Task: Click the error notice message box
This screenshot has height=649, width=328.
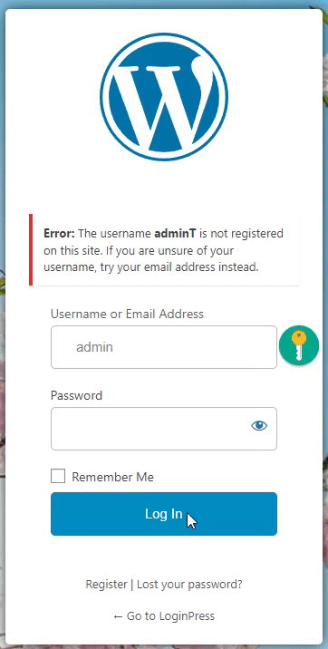Action: (164, 249)
